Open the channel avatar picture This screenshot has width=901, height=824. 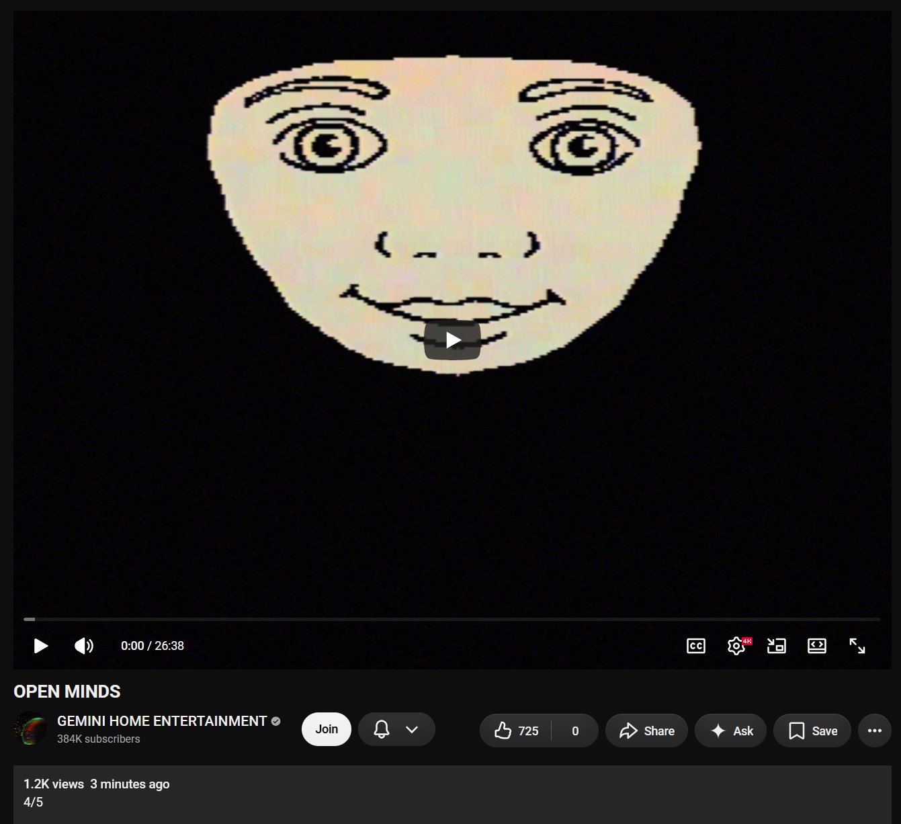pos(30,729)
